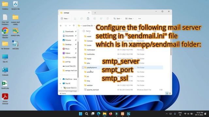Screen dimensions: 209x117
Task: Select the webdav folder
Action: click(x=90, y=85)
